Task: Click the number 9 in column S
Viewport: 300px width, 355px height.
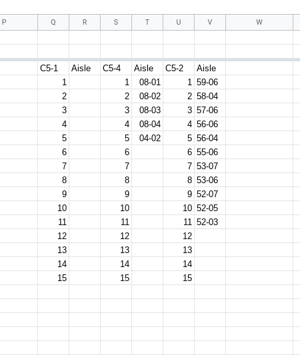Action: (x=116, y=194)
